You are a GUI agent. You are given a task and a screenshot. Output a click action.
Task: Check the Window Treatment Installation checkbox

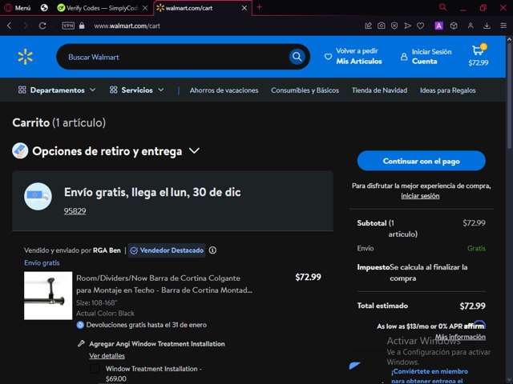(95, 369)
